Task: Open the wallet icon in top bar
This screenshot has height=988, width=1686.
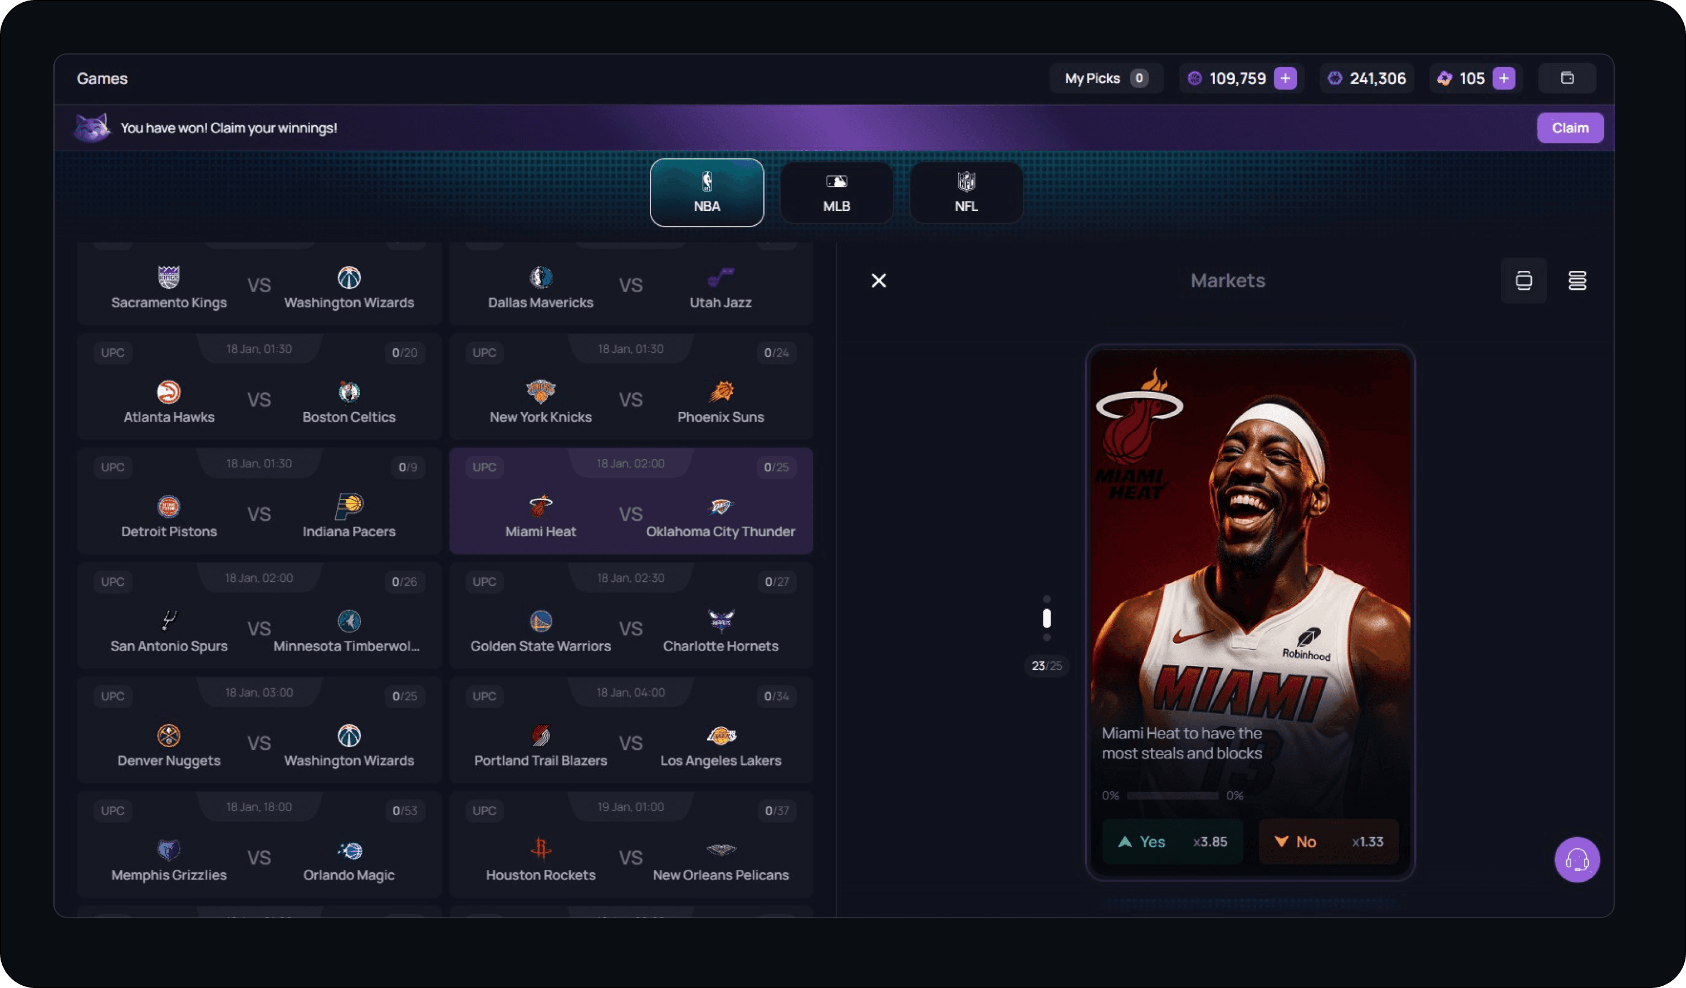Action: [1567, 78]
